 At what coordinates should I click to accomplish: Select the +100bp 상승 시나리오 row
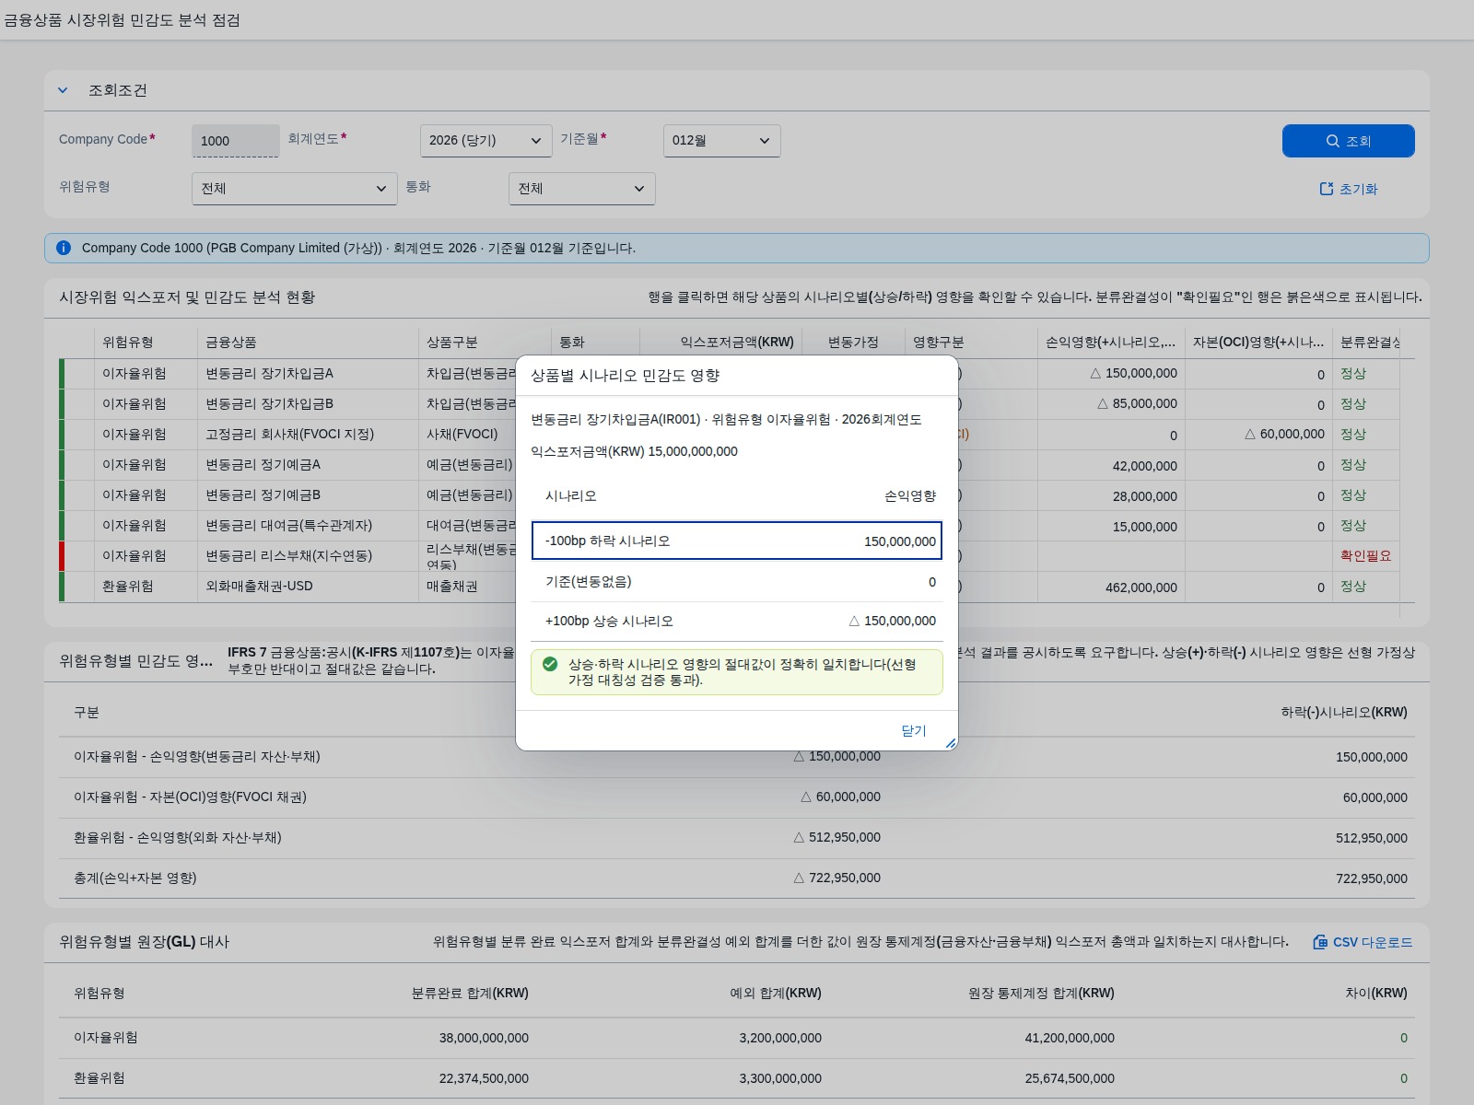point(737,621)
